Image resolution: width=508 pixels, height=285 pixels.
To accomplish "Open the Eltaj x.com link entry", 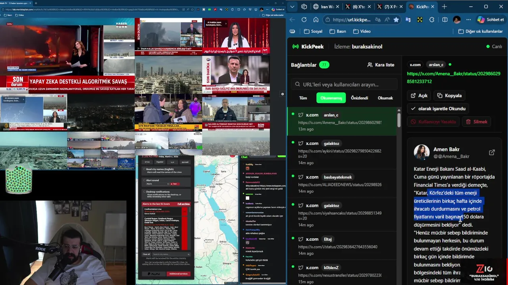I will pyautogui.click(x=341, y=246).
